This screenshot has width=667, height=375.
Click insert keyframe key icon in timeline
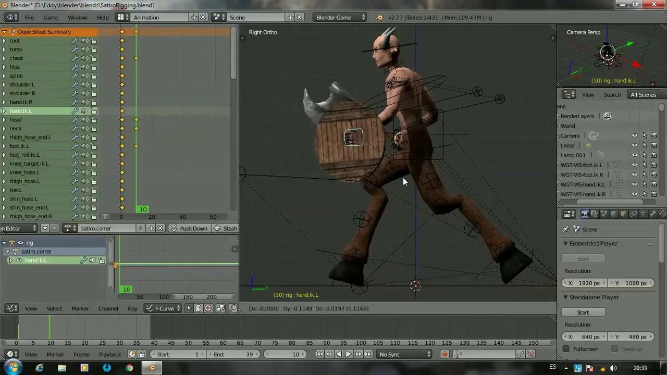point(521,354)
